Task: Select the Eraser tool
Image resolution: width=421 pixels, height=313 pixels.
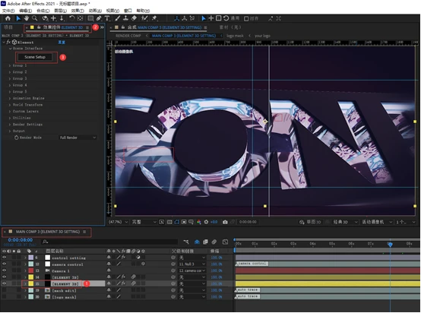Action: pyautogui.click(x=134, y=18)
